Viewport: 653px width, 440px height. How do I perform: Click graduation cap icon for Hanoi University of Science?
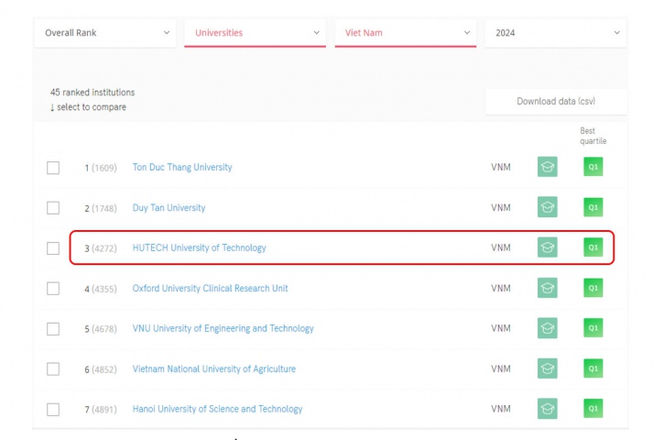point(548,408)
